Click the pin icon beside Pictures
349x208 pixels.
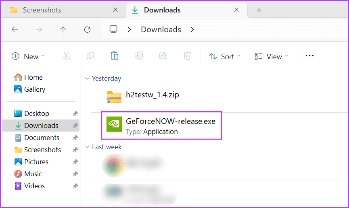(75, 162)
